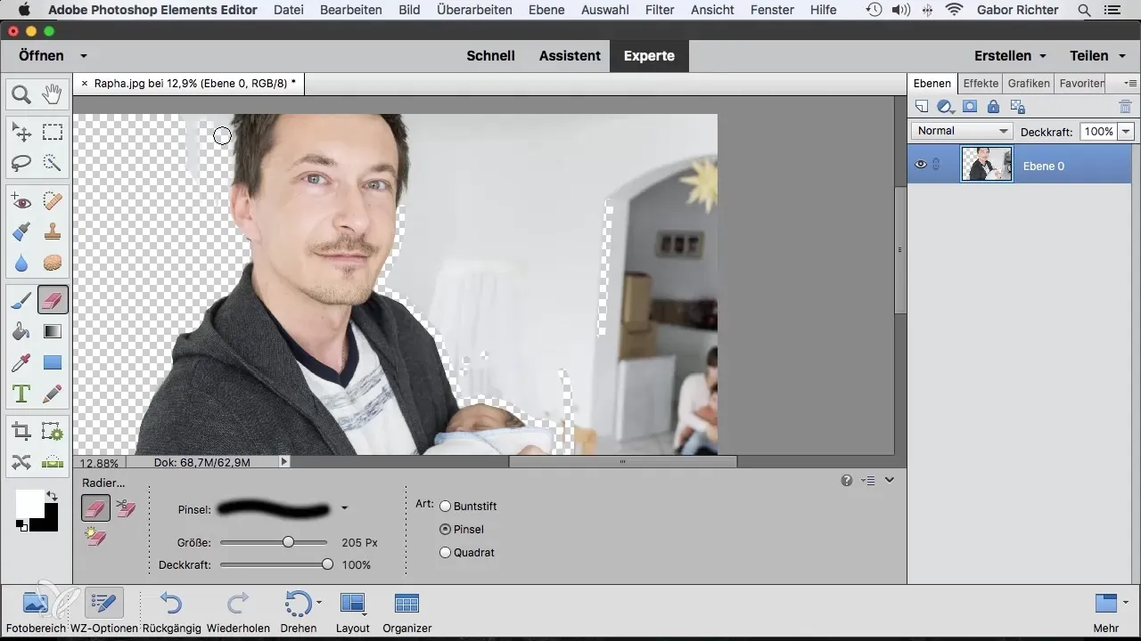Add a layer mask
Image resolution: width=1141 pixels, height=641 pixels.
(x=970, y=107)
